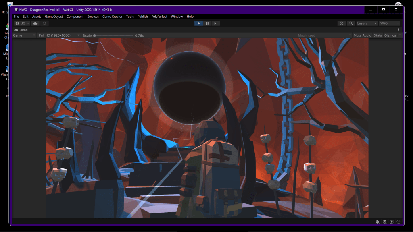Open the Undo History icon
This screenshot has width=413, height=232.
[342, 23]
